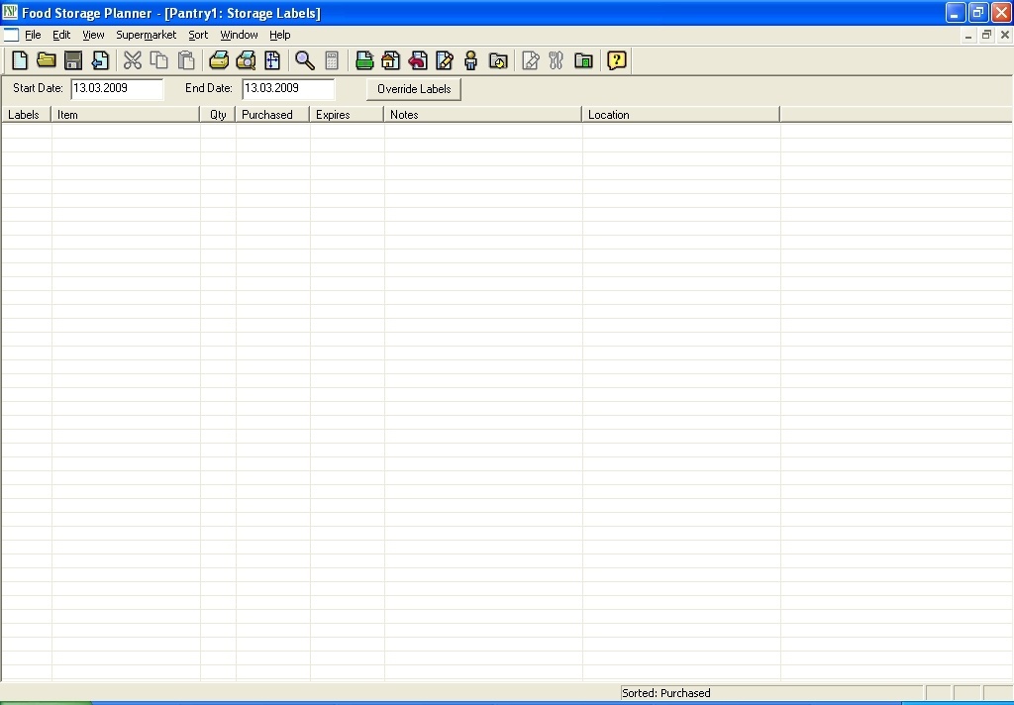Save the current storage plan
1014x705 pixels.
click(x=72, y=60)
